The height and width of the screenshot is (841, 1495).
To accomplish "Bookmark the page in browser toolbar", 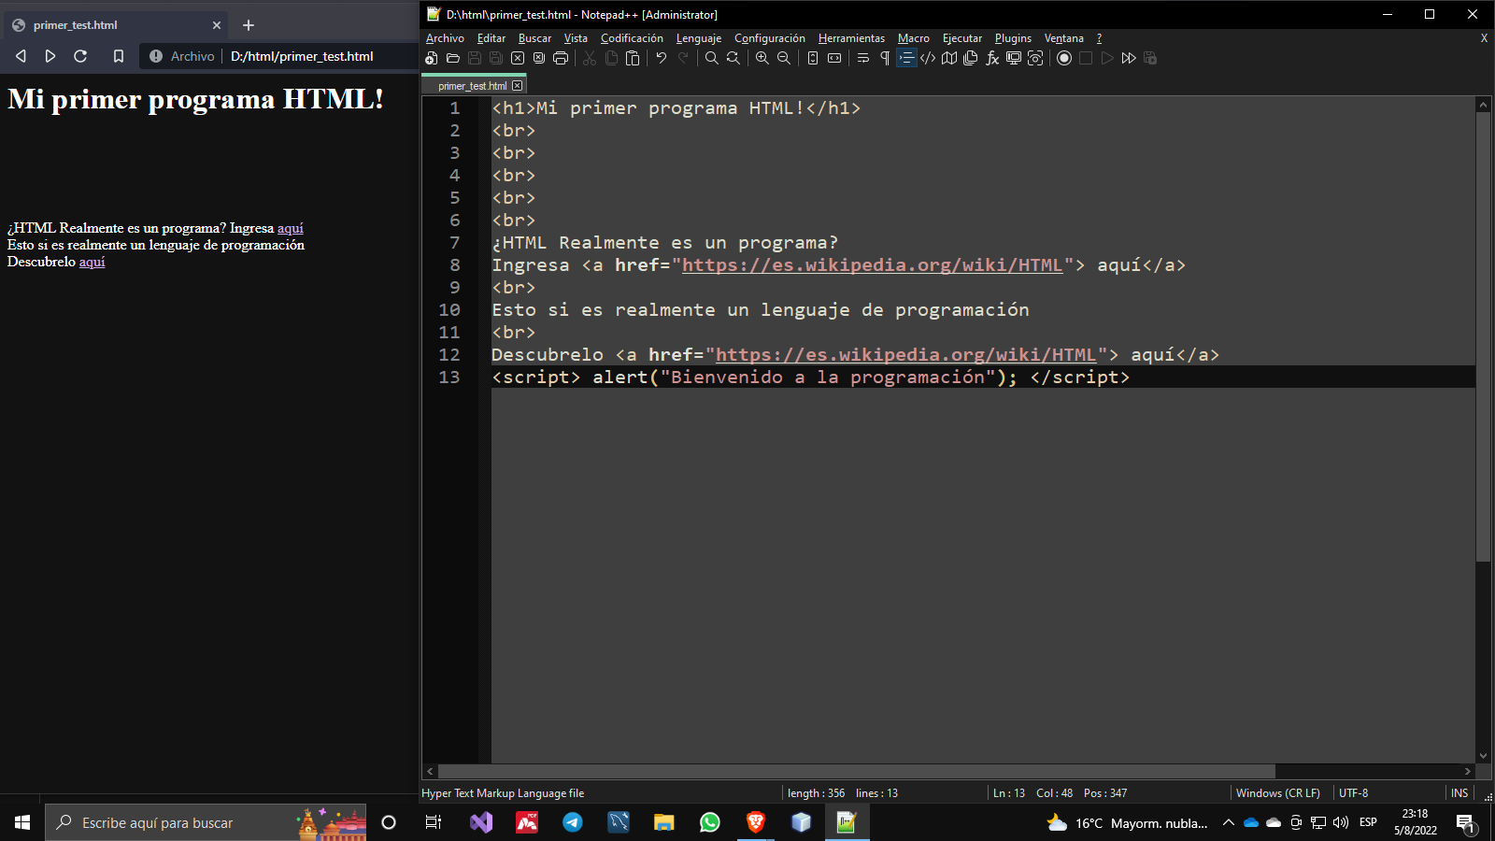I will pyautogui.click(x=119, y=56).
